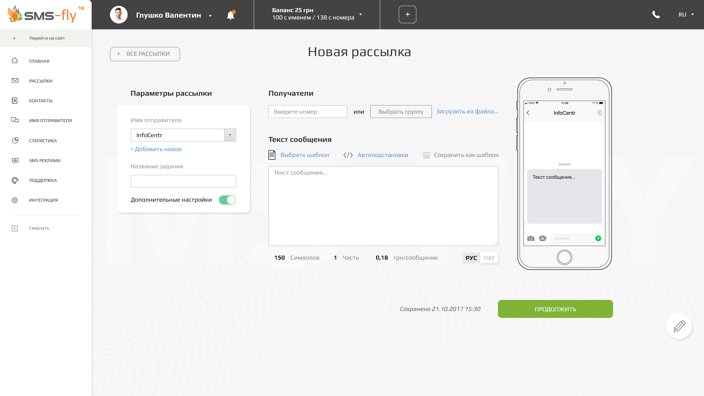Click the envelope icon beside Рассылки

tap(15, 80)
